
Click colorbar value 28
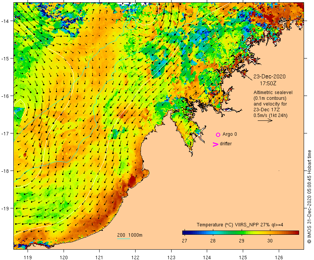coord(213,240)
